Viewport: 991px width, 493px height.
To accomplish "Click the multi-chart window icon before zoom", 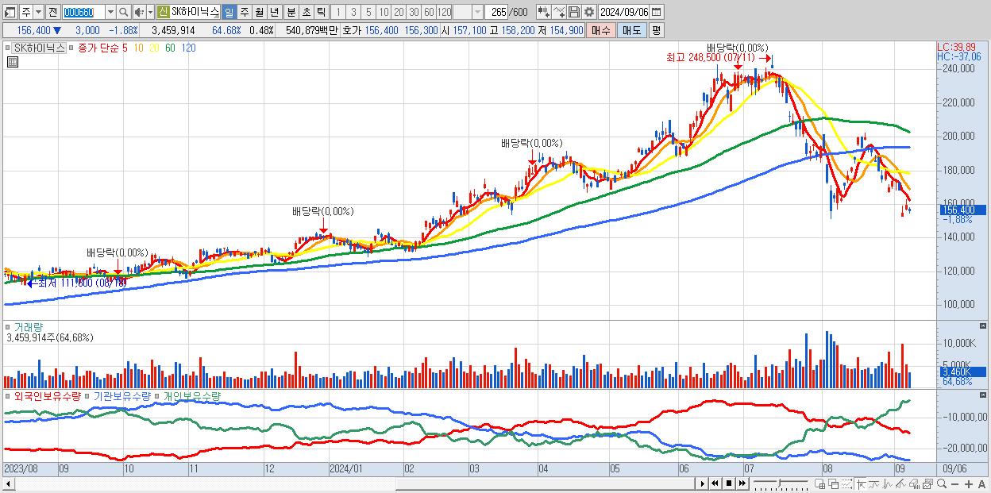I will point(927,484).
